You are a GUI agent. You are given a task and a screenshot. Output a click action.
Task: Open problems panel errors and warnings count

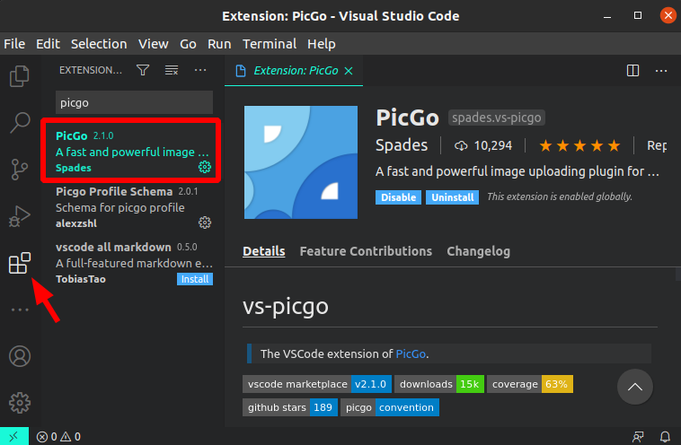[58, 436]
